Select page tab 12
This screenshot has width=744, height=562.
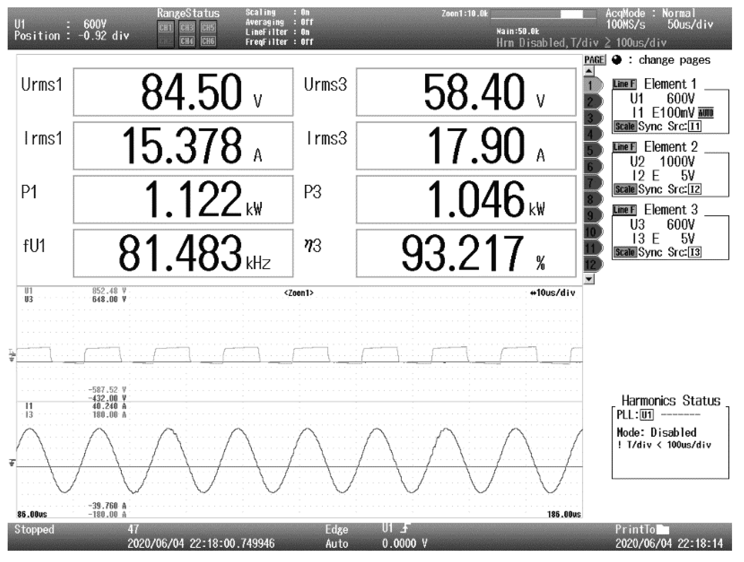click(593, 264)
